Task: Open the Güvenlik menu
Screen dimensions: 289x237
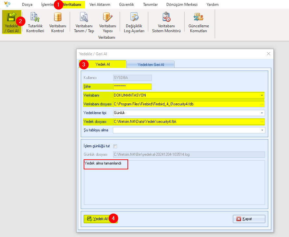Action: point(126,5)
